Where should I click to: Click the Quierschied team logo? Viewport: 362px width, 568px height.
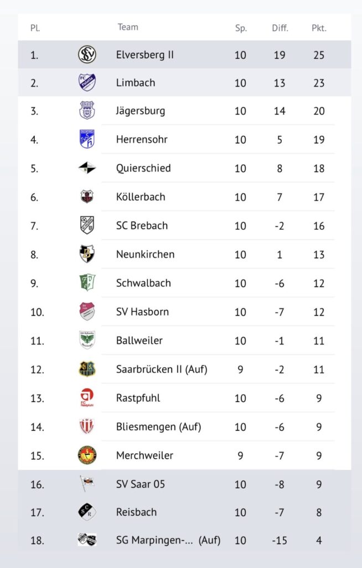[x=87, y=168]
